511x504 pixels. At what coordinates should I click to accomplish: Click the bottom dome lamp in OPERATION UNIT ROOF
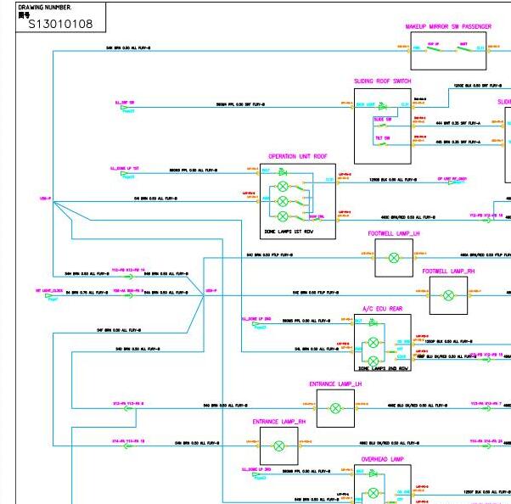[x=283, y=216]
